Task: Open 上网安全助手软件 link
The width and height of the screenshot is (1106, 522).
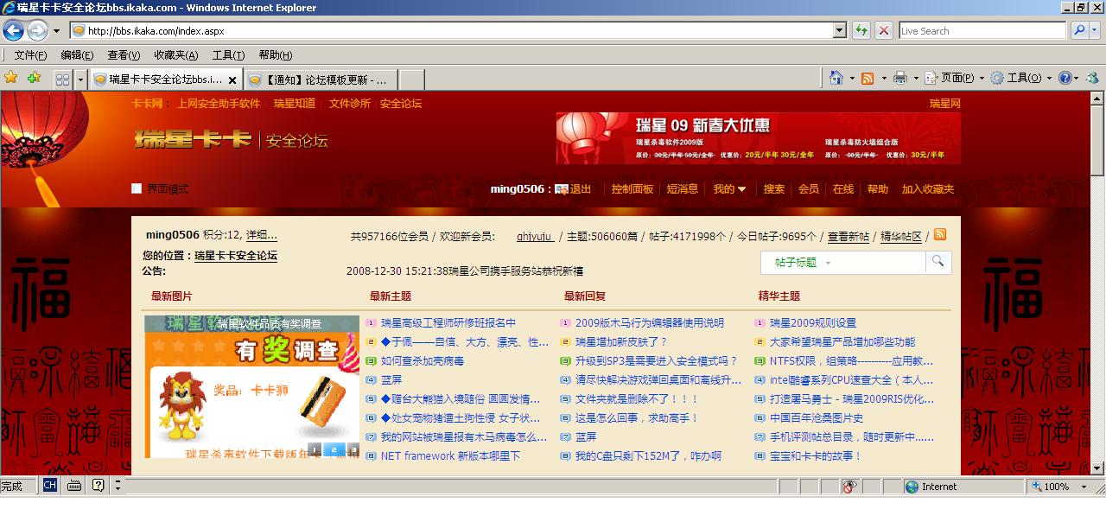Action: point(219,103)
